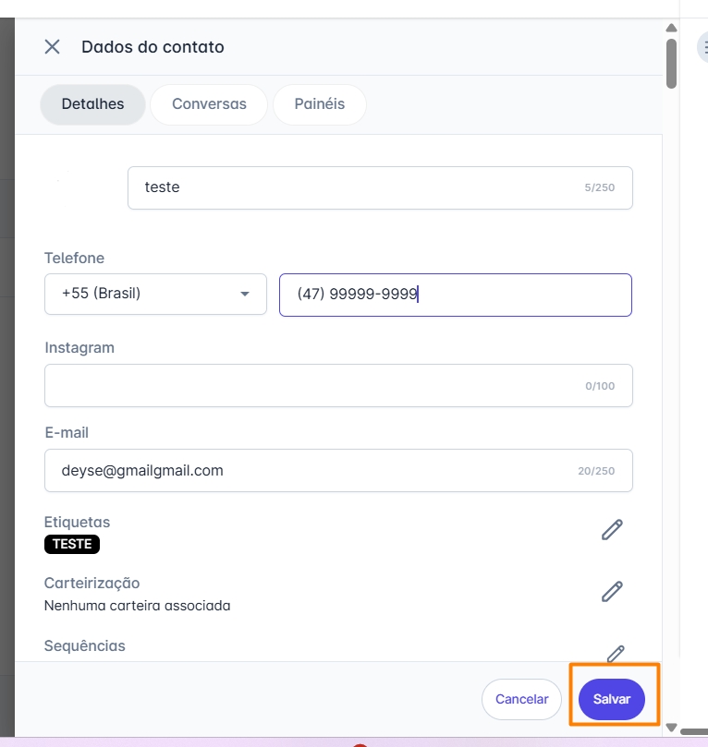
Task: Click the scrollbar down arrow
Action: click(672, 728)
